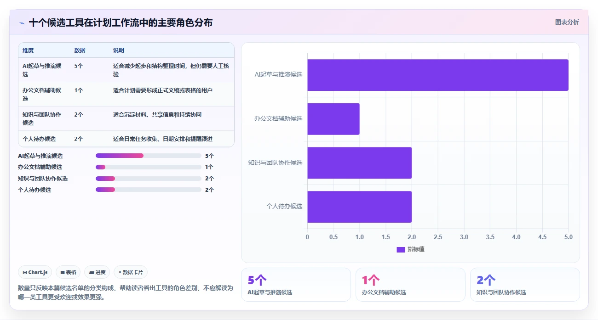Viewport: 598px width, 320px height.
Task: Click the 个人待办候选 chart bar
Action: [360, 207]
